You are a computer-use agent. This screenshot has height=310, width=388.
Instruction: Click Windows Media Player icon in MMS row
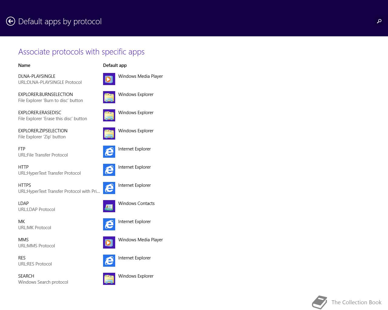coord(109,242)
